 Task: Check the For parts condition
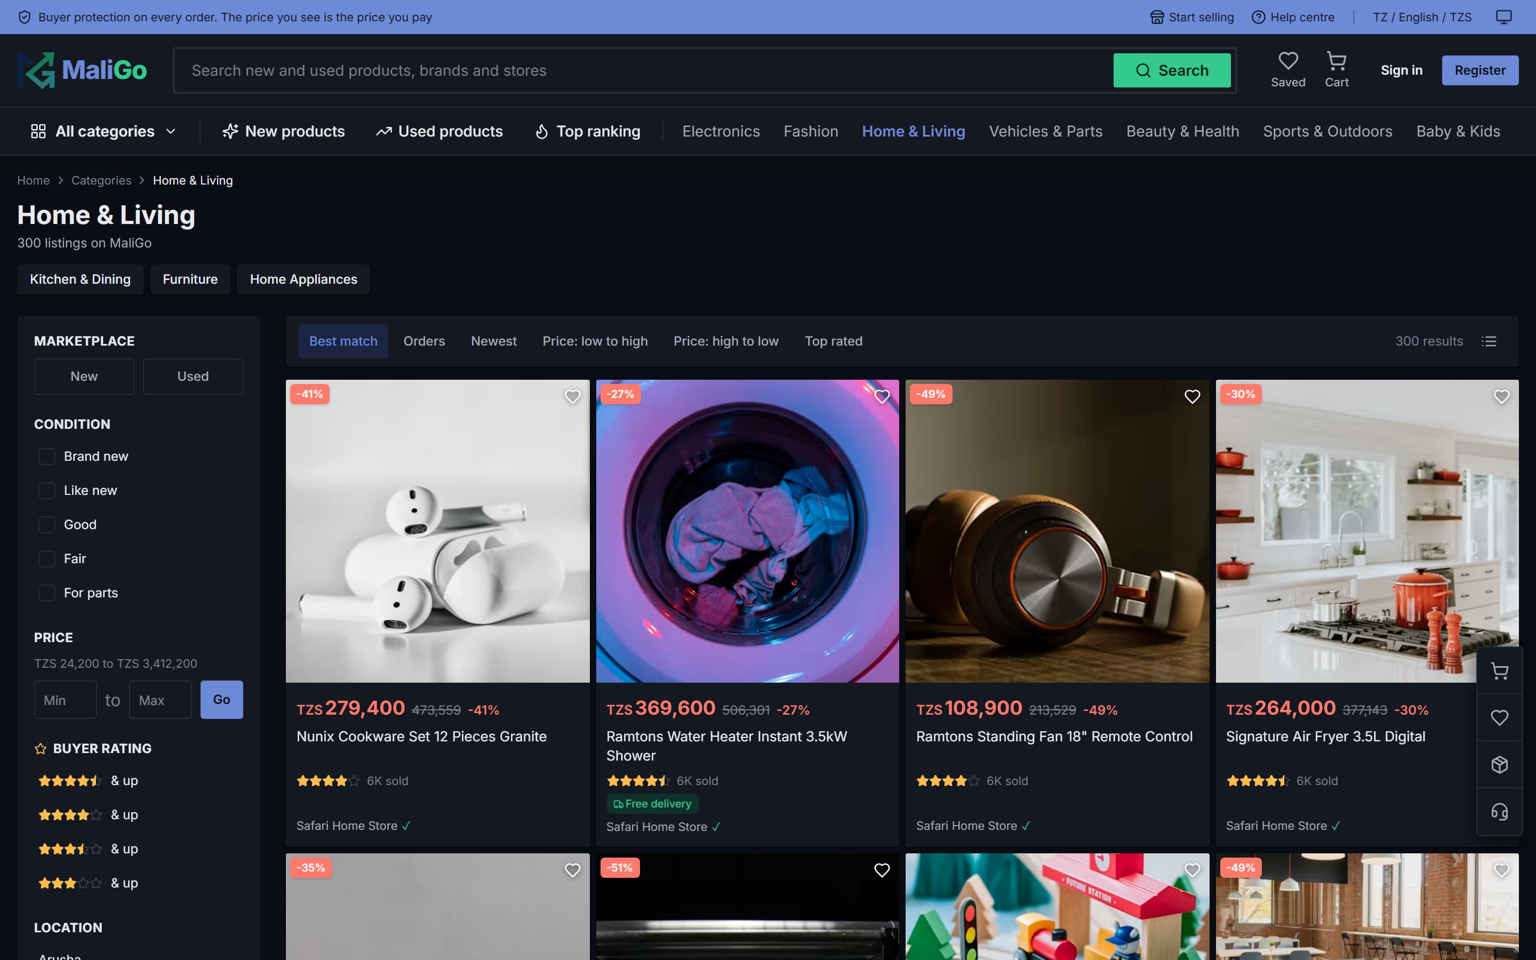click(47, 593)
